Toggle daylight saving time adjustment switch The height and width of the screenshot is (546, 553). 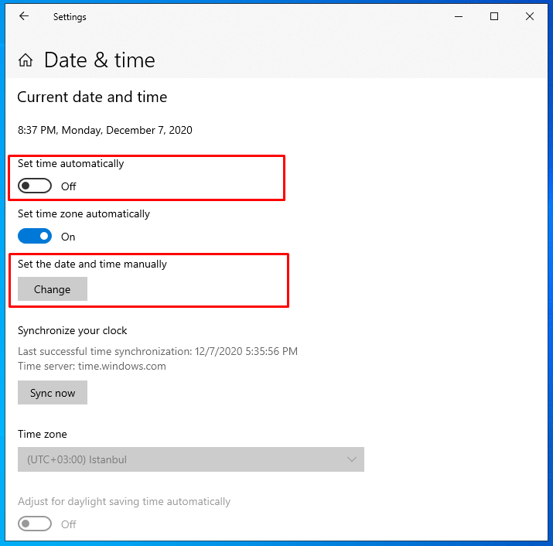pos(35,524)
